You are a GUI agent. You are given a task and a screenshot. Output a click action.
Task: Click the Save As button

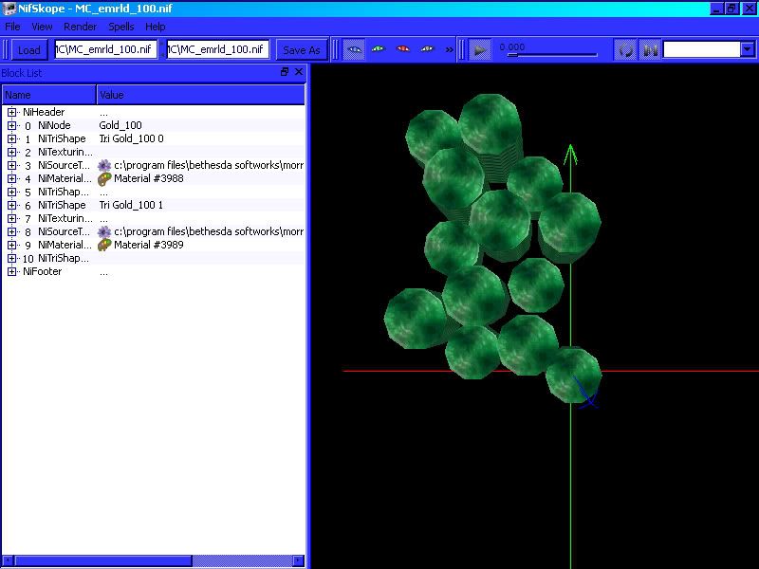(302, 50)
